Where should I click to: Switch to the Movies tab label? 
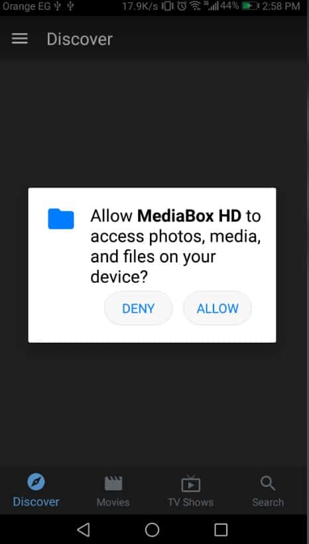click(x=113, y=502)
